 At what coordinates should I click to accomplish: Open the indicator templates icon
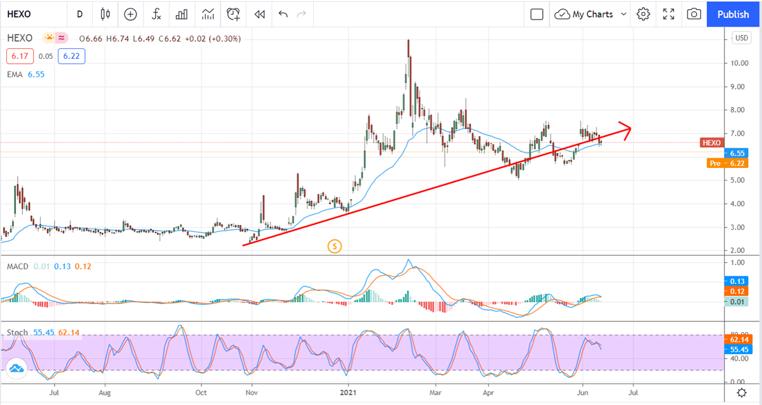tap(208, 14)
